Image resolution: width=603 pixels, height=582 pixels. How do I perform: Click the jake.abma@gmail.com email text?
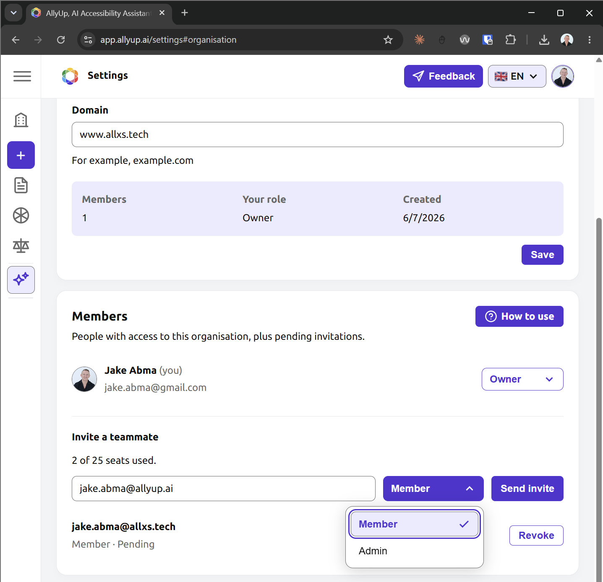click(155, 388)
